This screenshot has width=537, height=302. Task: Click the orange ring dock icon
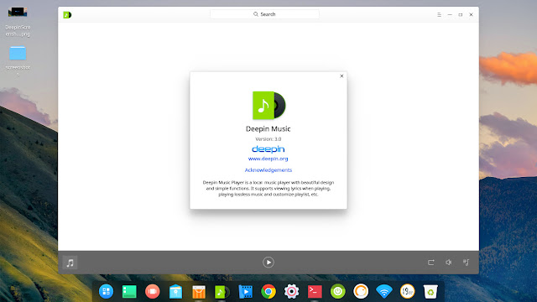361,291
